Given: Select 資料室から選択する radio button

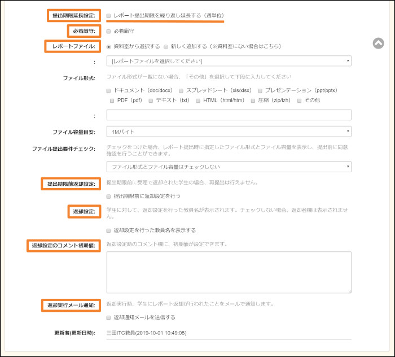Looking at the screenshot, I should tap(109, 46).
